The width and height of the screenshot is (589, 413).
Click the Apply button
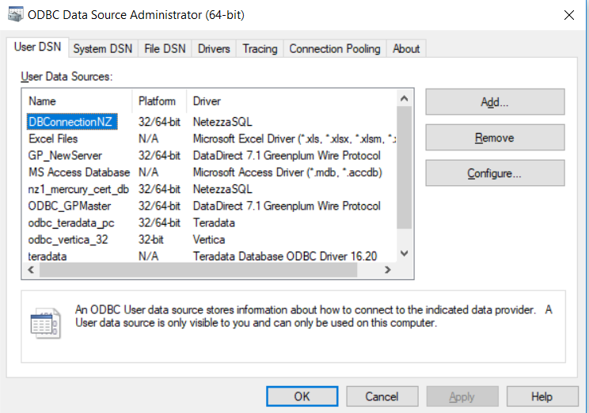pyautogui.click(x=462, y=396)
